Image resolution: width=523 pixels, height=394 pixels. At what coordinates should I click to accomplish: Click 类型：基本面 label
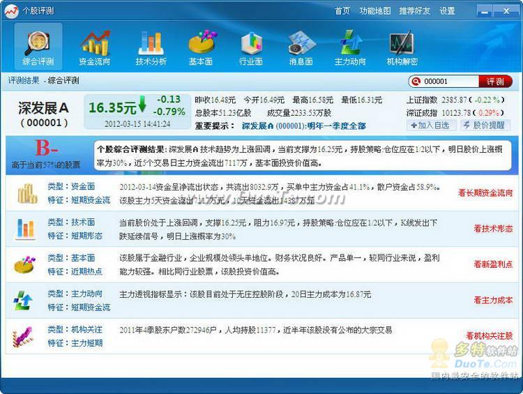click(71, 258)
